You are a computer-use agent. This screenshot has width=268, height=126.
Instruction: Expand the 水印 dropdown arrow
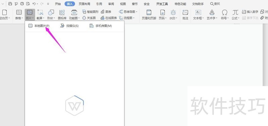coord(177,18)
